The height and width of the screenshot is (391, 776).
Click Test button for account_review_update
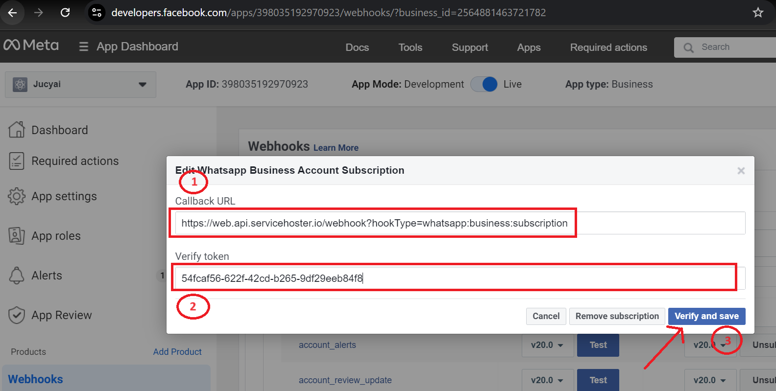pos(598,380)
